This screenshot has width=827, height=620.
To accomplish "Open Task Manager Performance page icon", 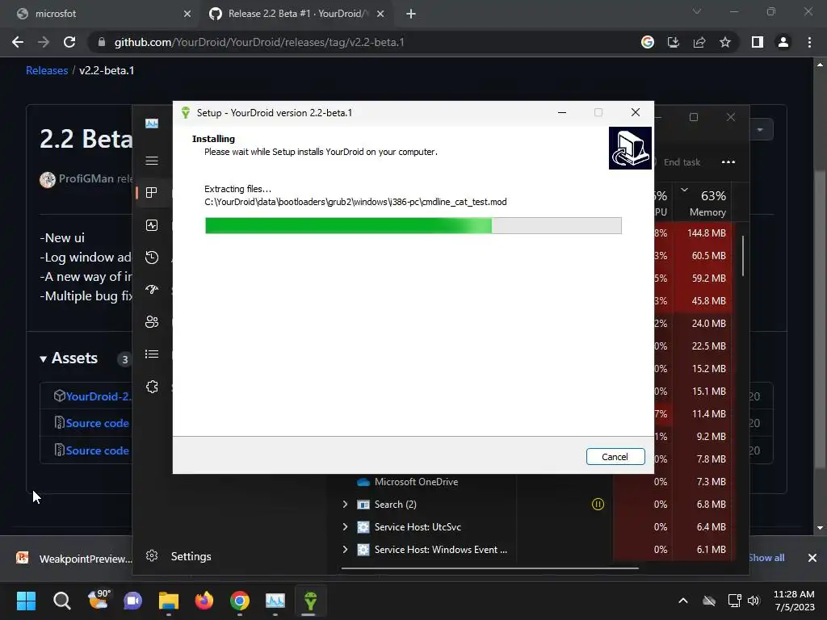I will [x=152, y=225].
